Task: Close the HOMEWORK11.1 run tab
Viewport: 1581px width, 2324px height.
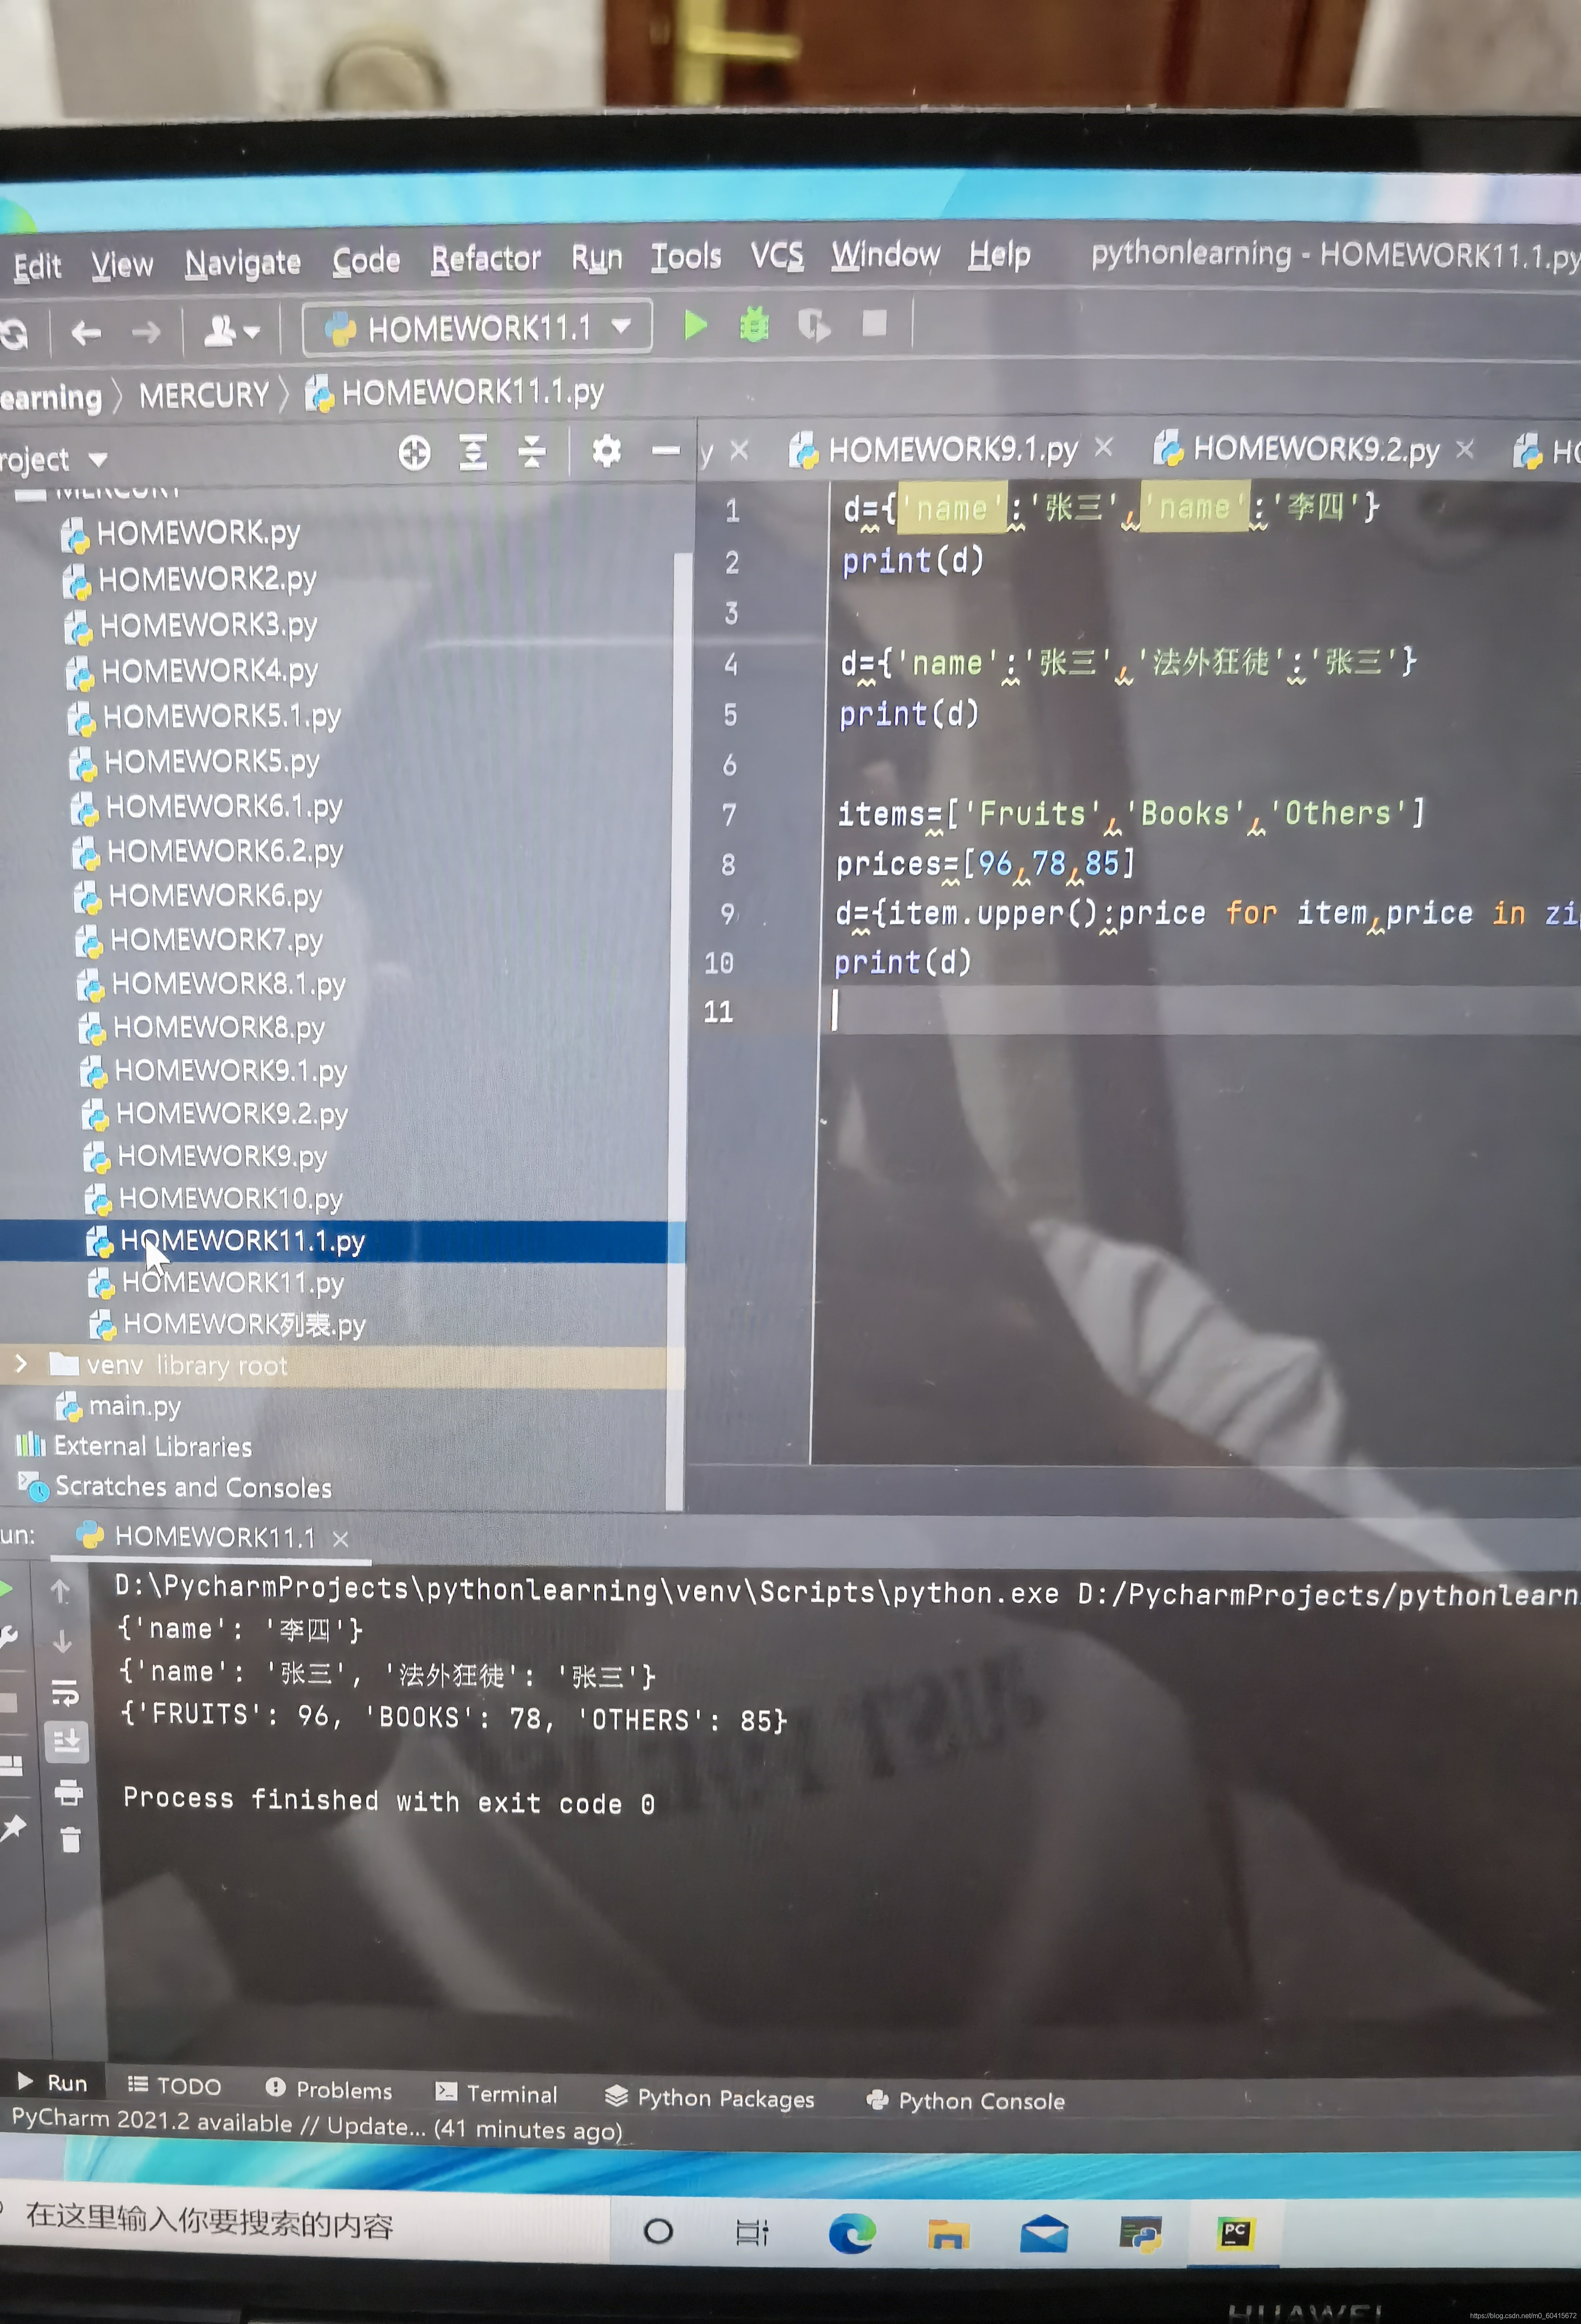Action: tap(340, 1539)
